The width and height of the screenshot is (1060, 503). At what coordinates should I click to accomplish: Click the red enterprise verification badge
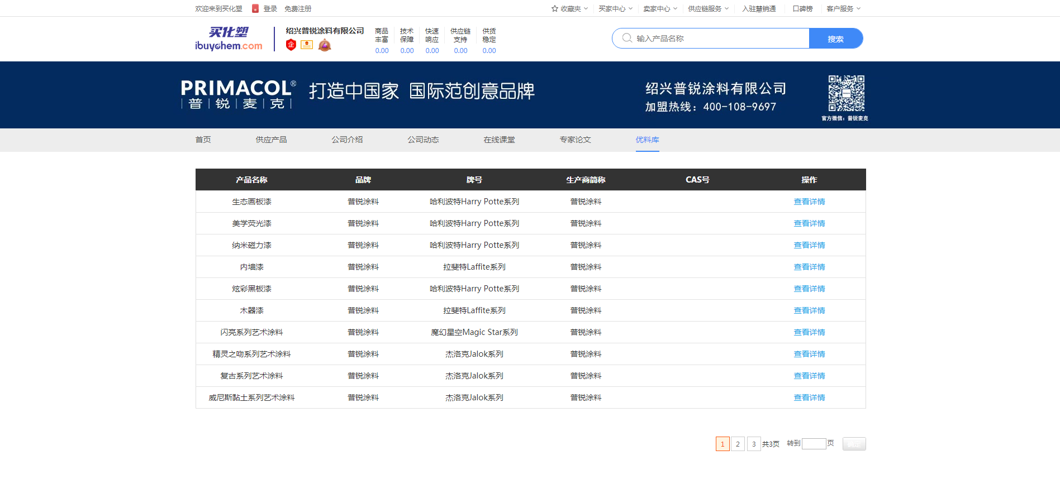(291, 45)
